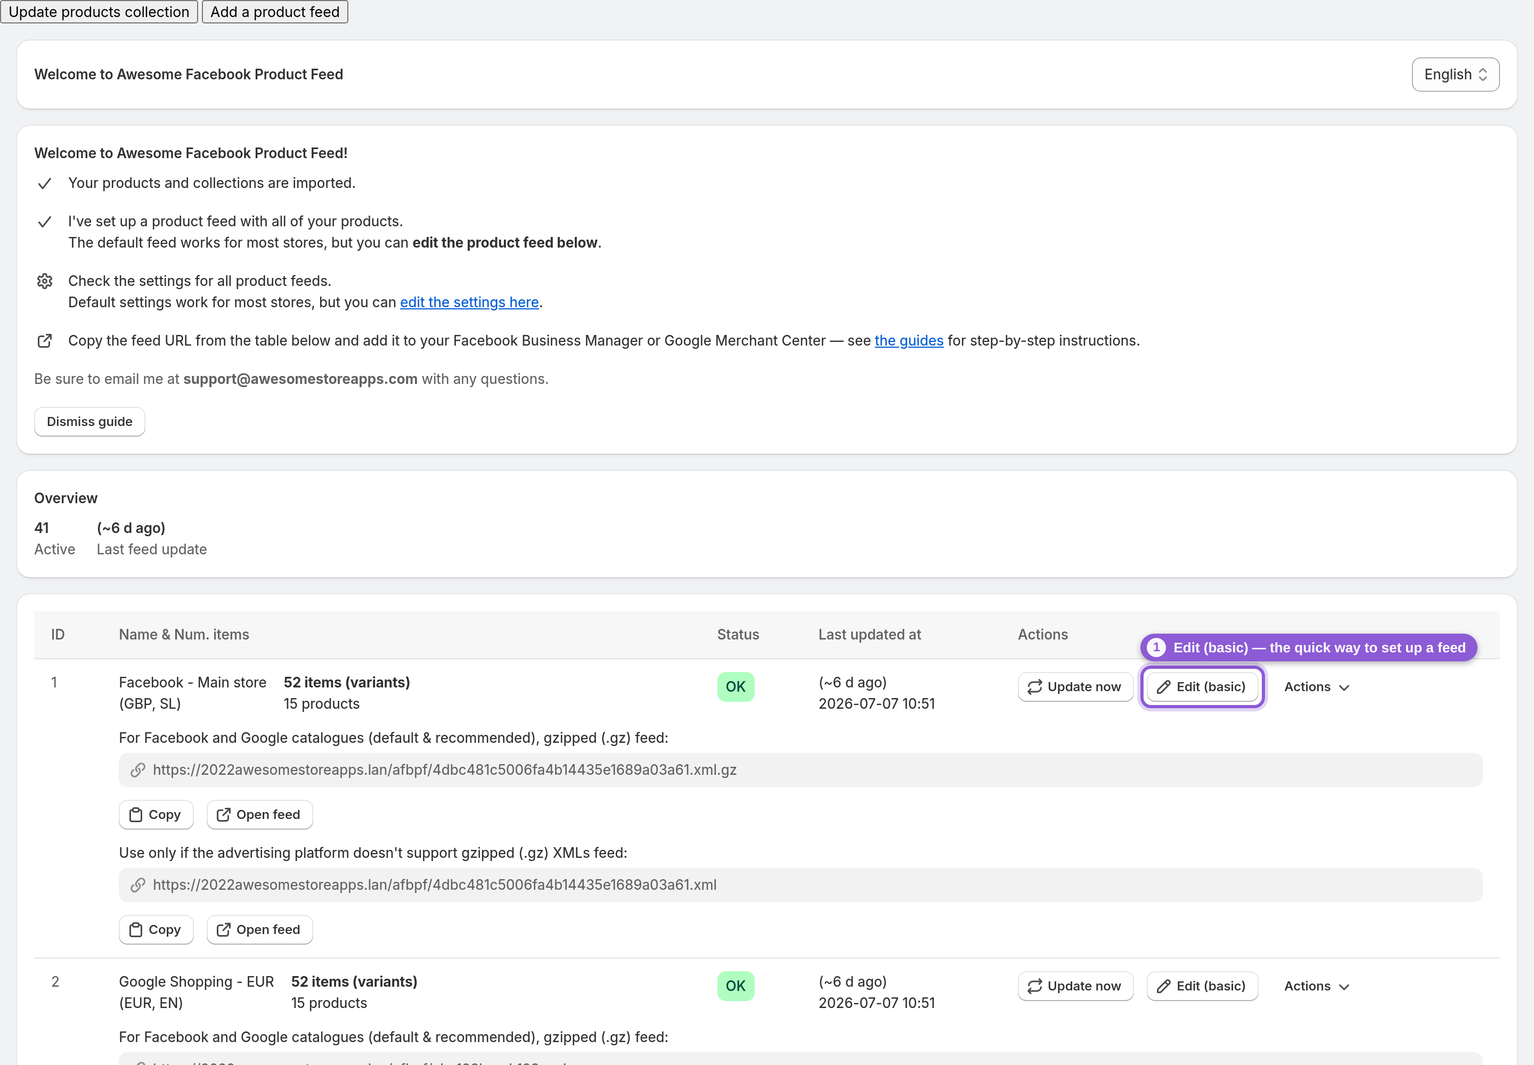
Task: Click 'Facebook - Main store (GBP, SL)' feed name
Action: tap(192, 693)
